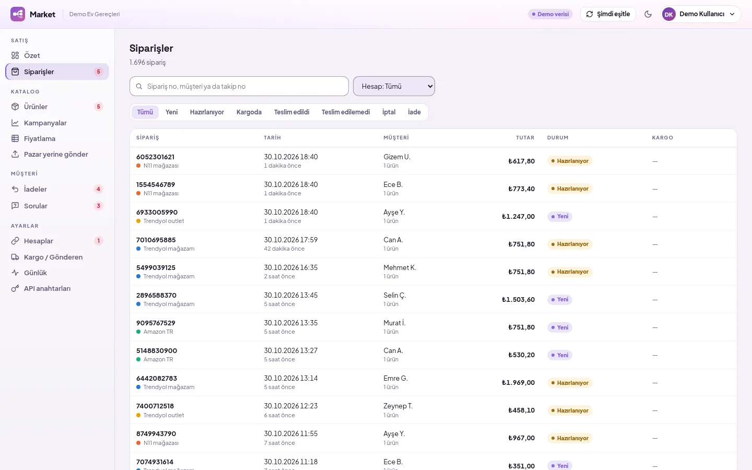Switch to the Yeni tab
This screenshot has width=752, height=470.
tap(172, 112)
